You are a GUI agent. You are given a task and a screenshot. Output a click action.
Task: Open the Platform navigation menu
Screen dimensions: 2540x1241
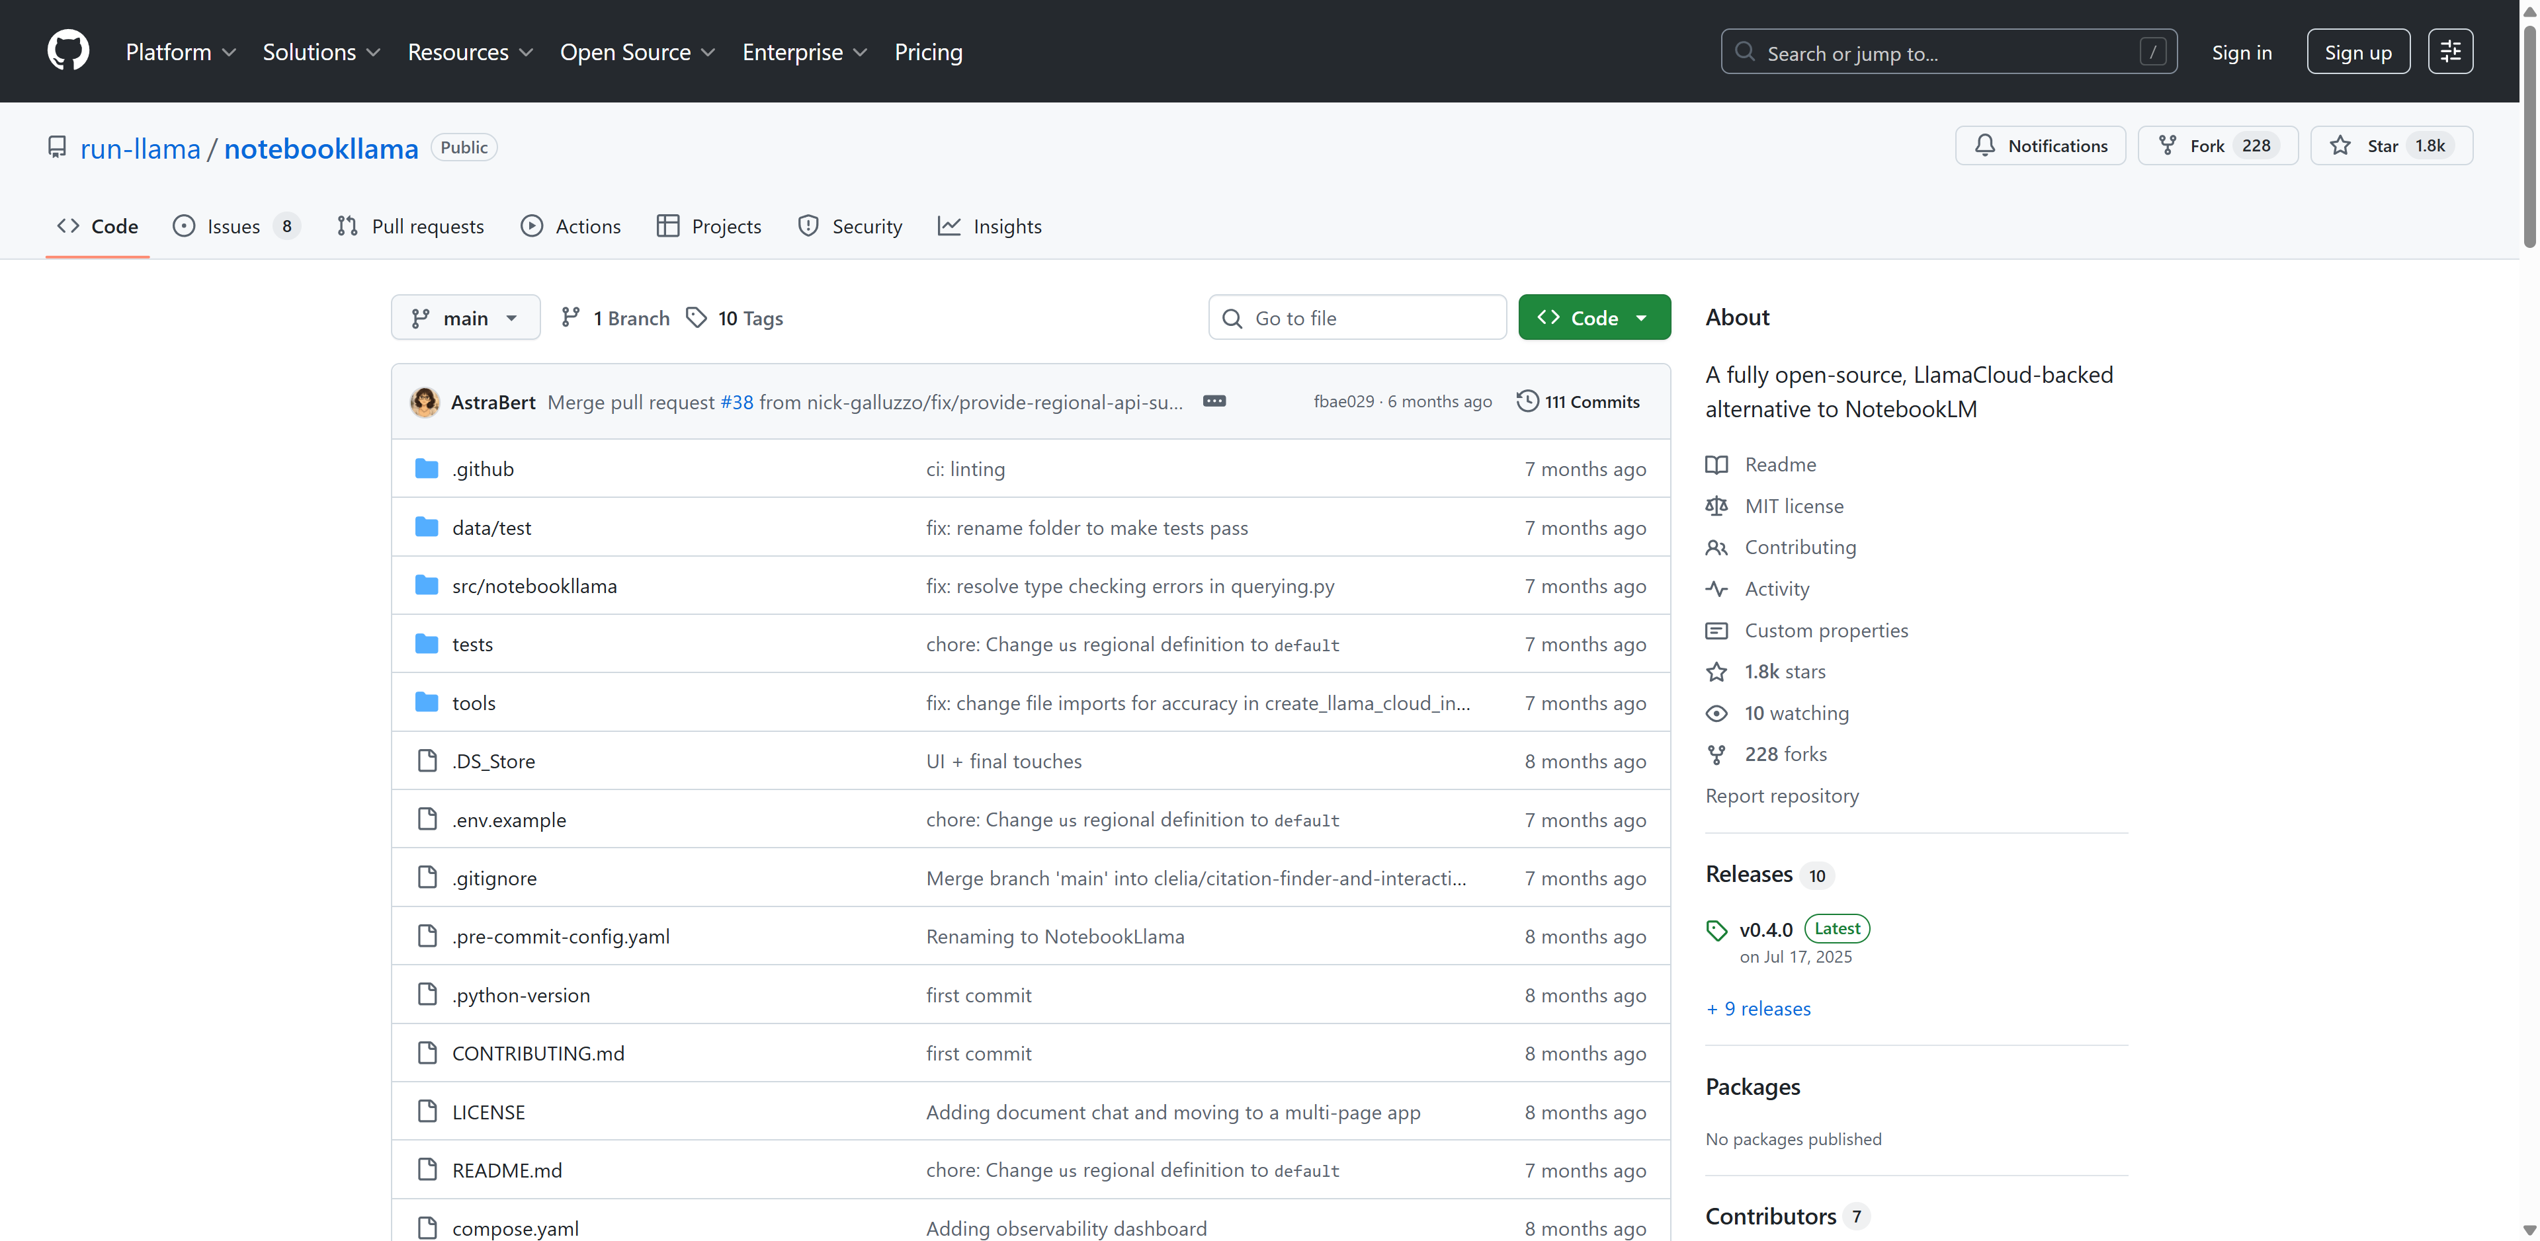click(181, 52)
